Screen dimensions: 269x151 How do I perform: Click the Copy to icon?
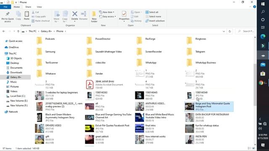65,14
